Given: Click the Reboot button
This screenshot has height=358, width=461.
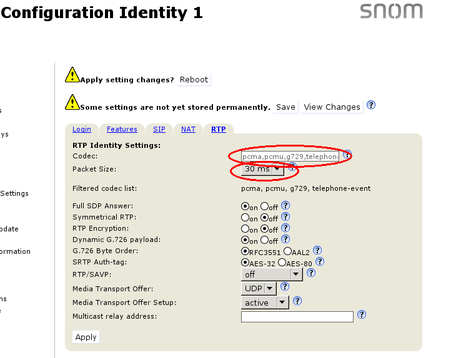Looking at the screenshot, I should (194, 80).
